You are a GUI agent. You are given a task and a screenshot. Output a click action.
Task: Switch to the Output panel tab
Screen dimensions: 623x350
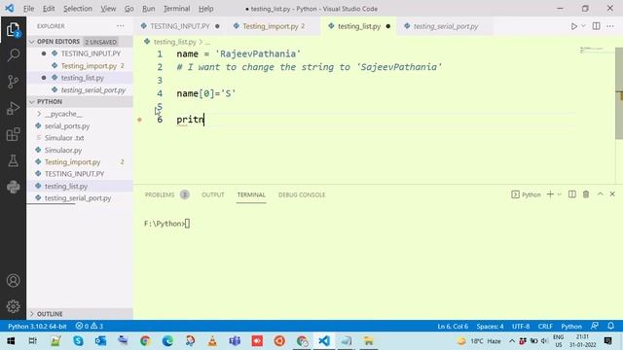[213, 194]
